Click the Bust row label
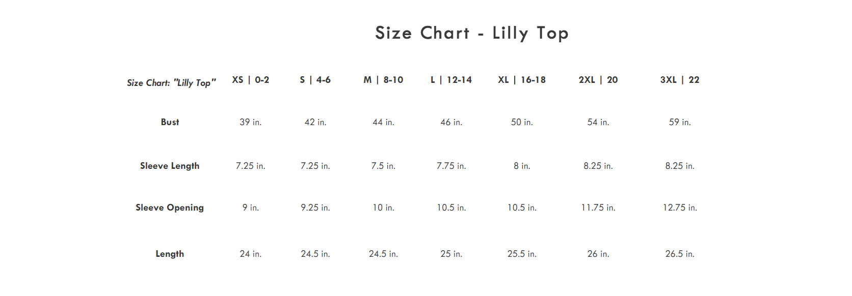 point(170,122)
